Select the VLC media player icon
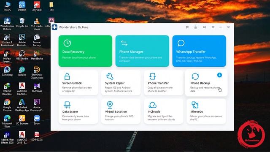The image size is (270, 152). (37, 24)
